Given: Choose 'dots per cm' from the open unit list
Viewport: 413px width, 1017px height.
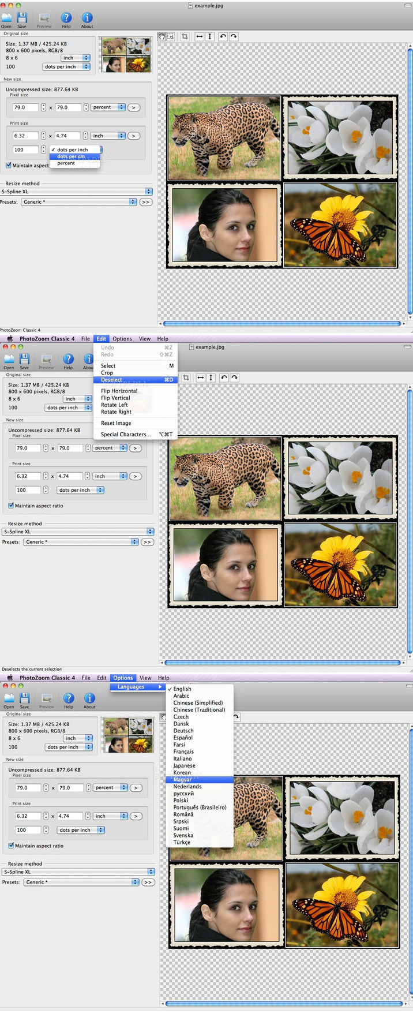Looking at the screenshot, I should coord(71,156).
